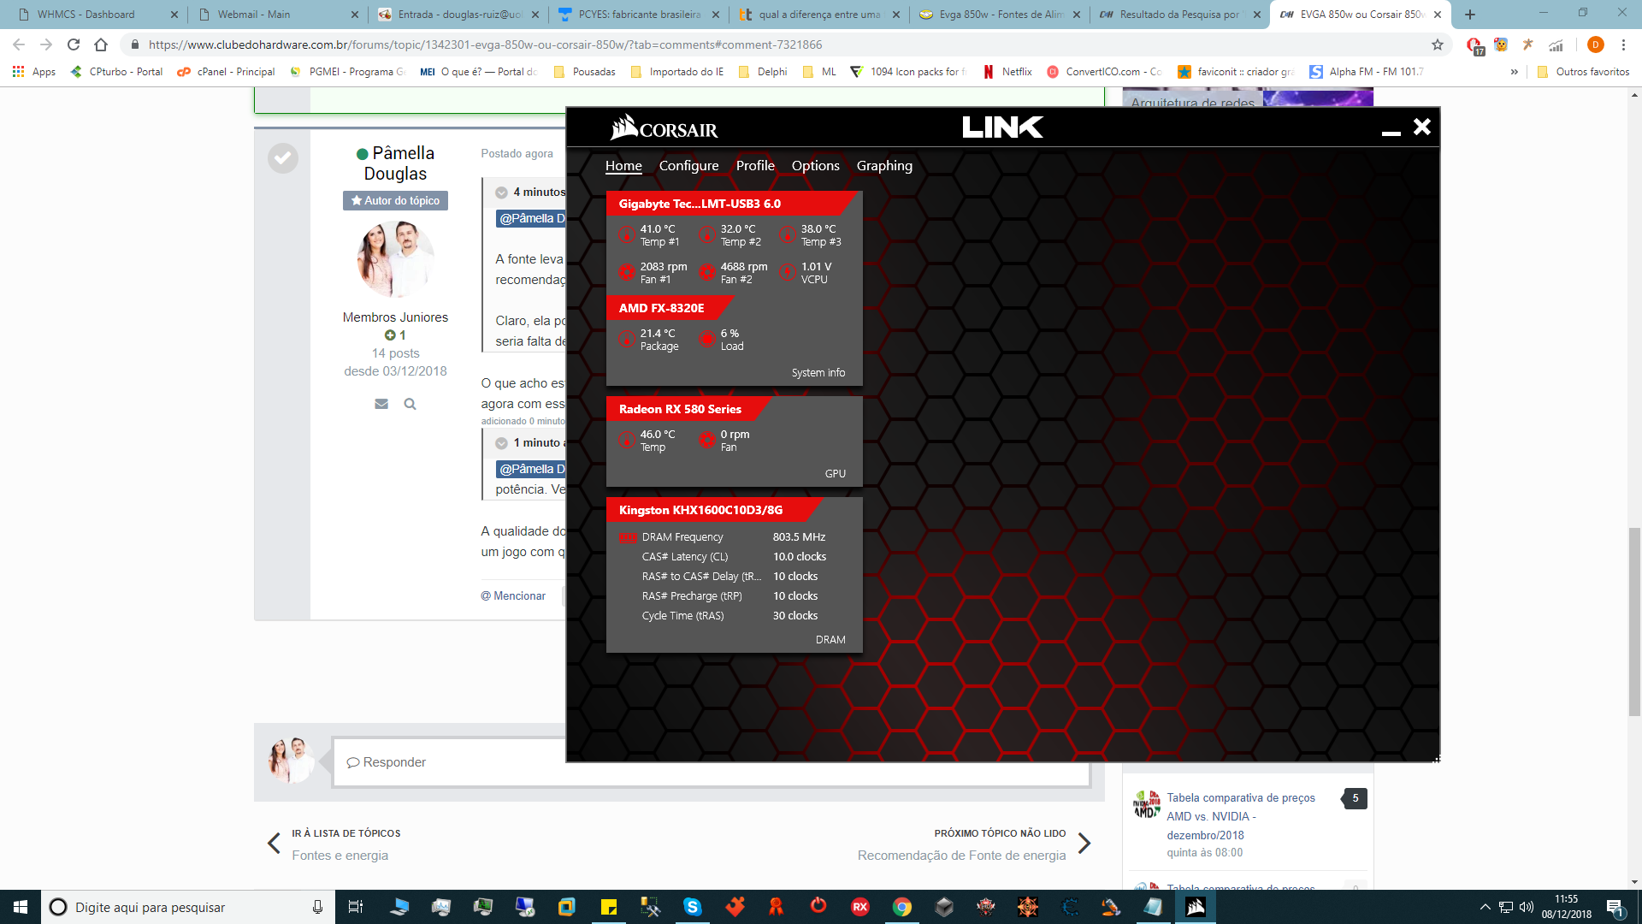Open the Netflix bookmark

[1007, 72]
